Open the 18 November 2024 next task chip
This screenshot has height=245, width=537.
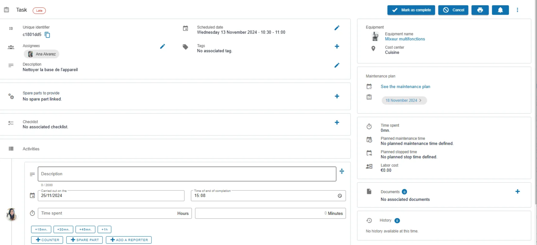click(404, 100)
